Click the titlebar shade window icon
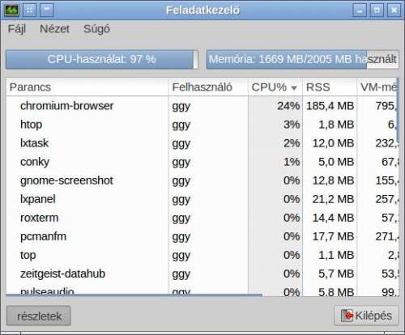 pyautogui.click(x=47, y=11)
